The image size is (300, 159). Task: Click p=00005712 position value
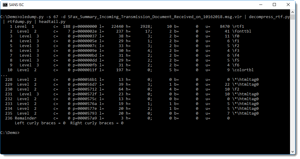[x=85, y=89]
